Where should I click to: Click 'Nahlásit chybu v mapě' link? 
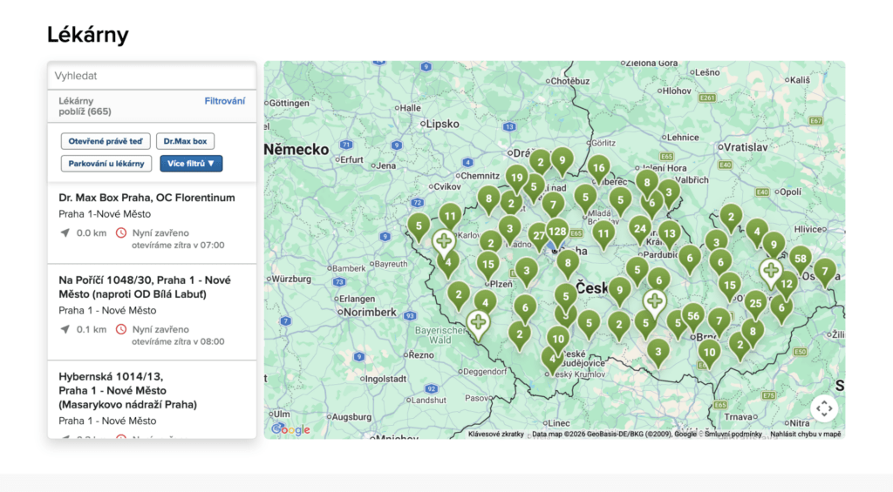[805, 434]
